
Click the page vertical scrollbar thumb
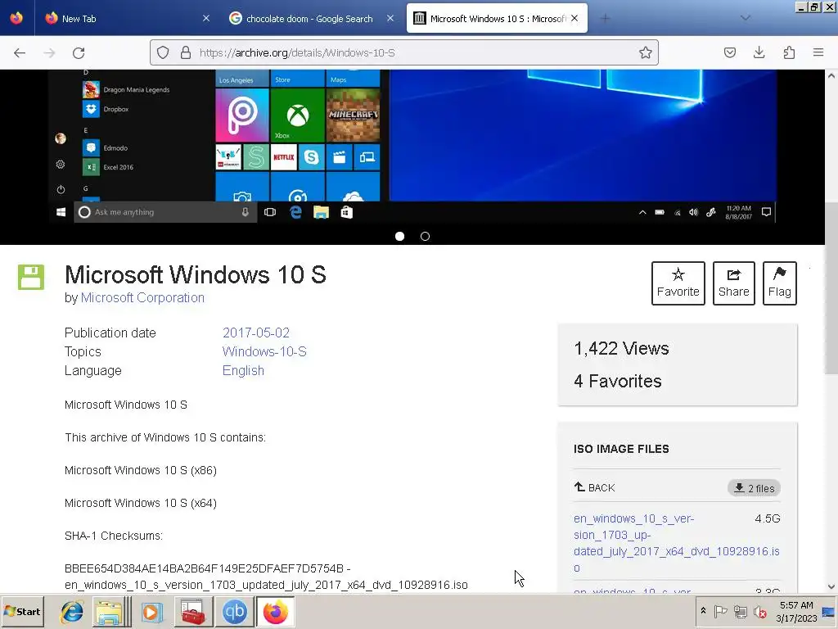pos(831,289)
